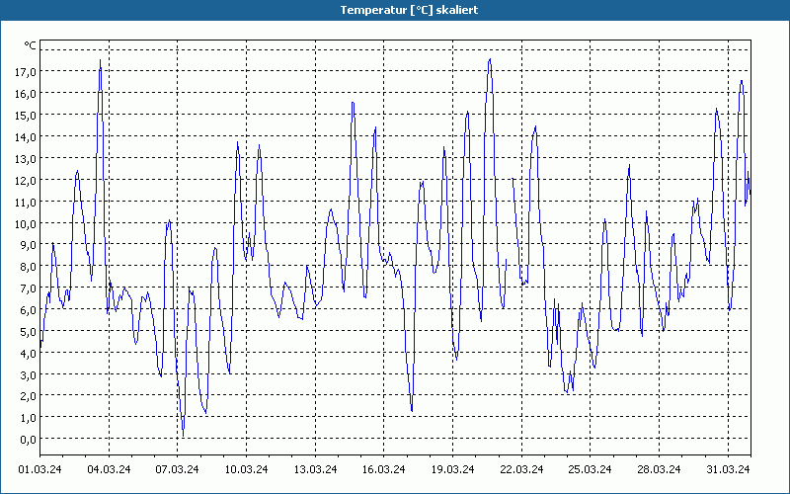Screen dimensions: 790x494
Task: Click the chart title 'Temperatur [°C] skaliert'
Action: pos(409,10)
